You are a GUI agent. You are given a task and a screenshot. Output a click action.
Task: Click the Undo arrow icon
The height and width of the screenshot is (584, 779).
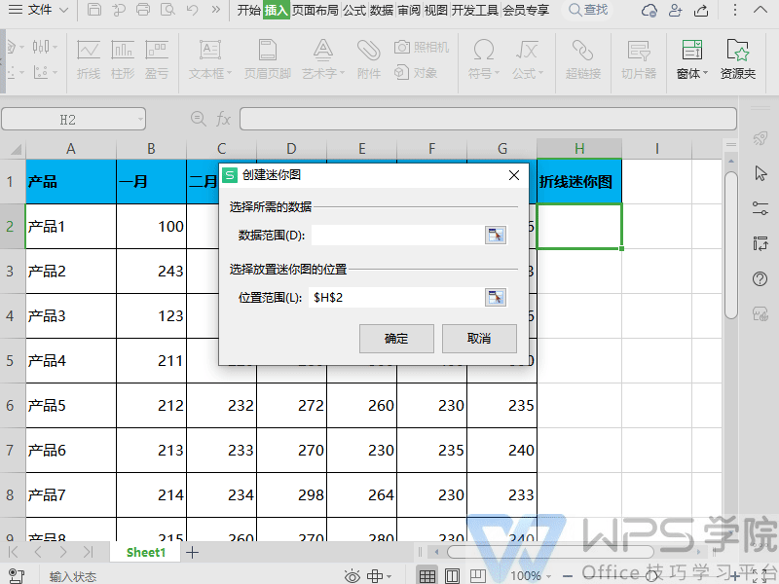tap(192, 10)
